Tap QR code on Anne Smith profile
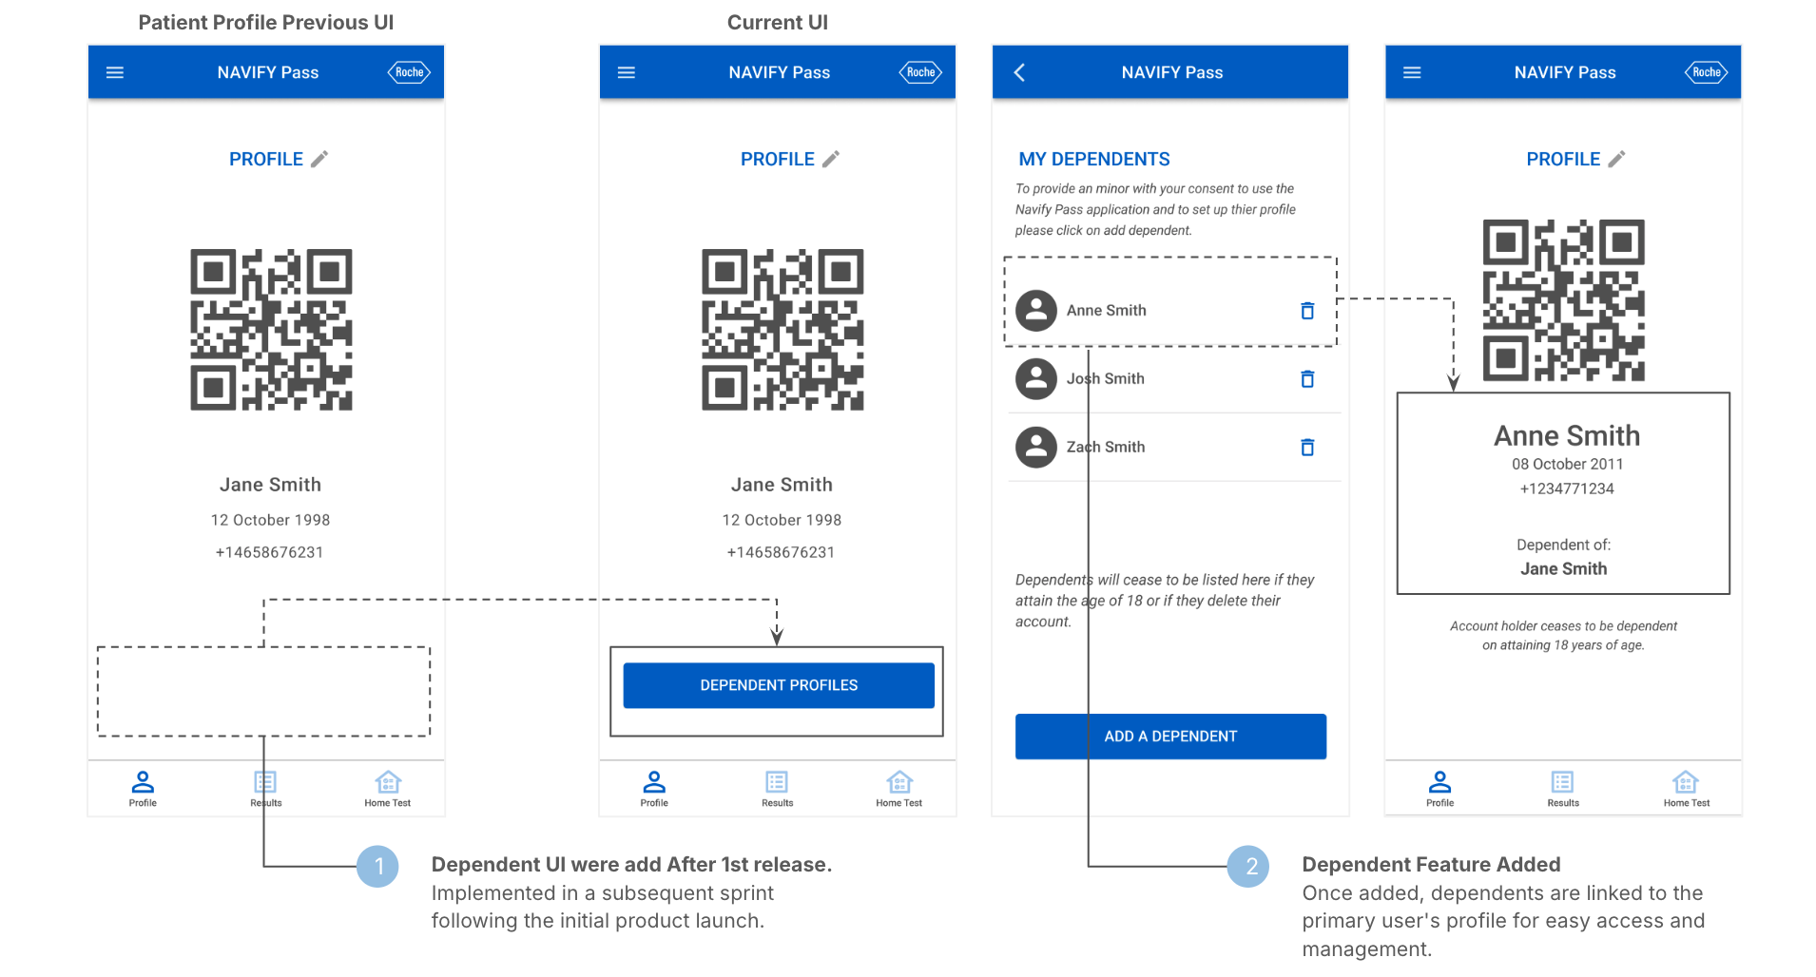The image size is (1816, 977). [x=1564, y=300]
